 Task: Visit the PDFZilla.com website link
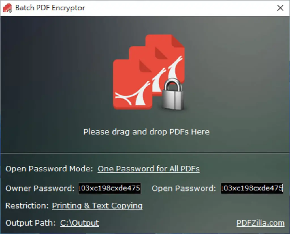(x=261, y=223)
